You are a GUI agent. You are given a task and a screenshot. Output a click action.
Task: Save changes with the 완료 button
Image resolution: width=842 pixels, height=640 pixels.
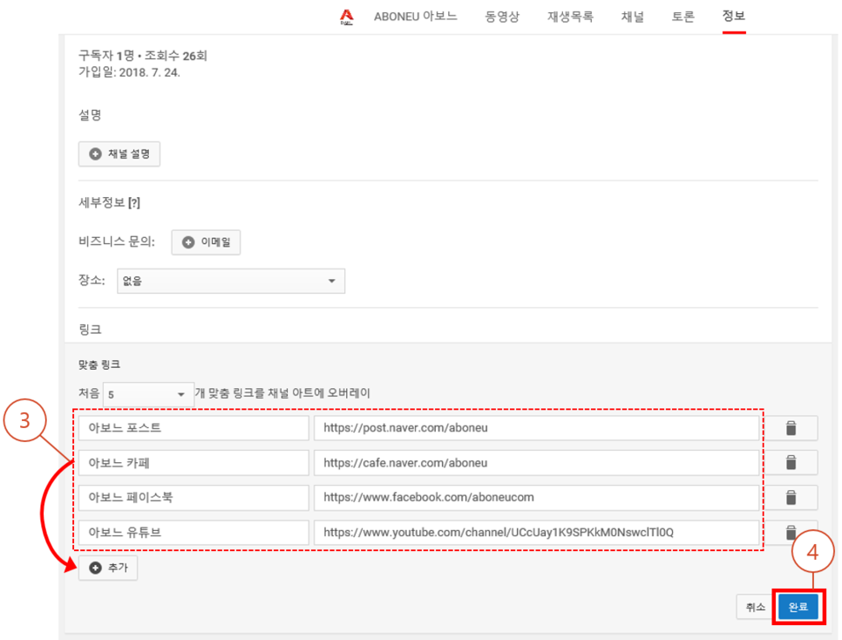tap(798, 607)
